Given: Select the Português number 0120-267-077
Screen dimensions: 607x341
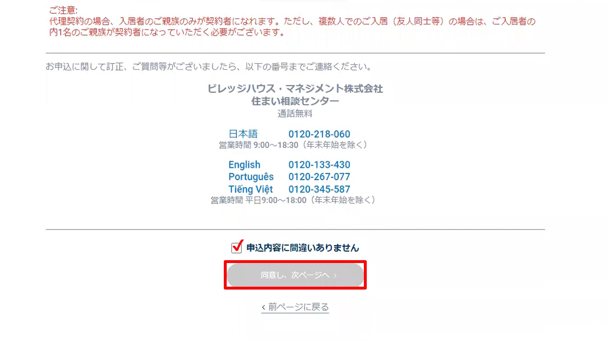Looking at the screenshot, I should click(x=319, y=177).
